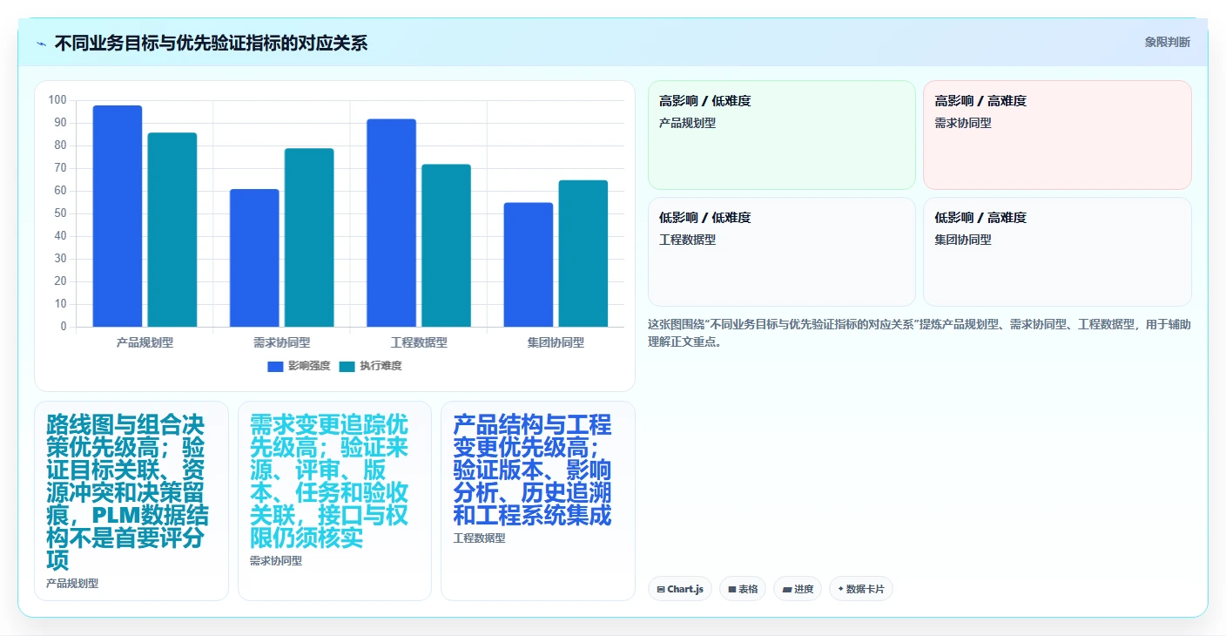Image resolution: width=1226 pixels, height=636 pixels.
Task: Click the 需求协同型 x-axis label
Action: (281, 342)
